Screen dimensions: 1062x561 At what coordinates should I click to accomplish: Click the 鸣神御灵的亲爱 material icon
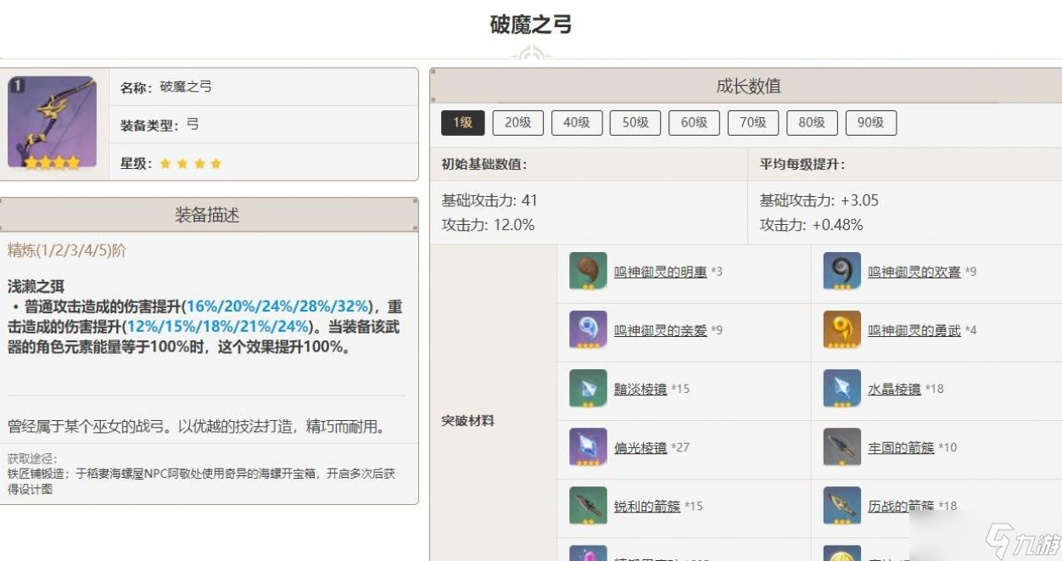pos(588,330)
